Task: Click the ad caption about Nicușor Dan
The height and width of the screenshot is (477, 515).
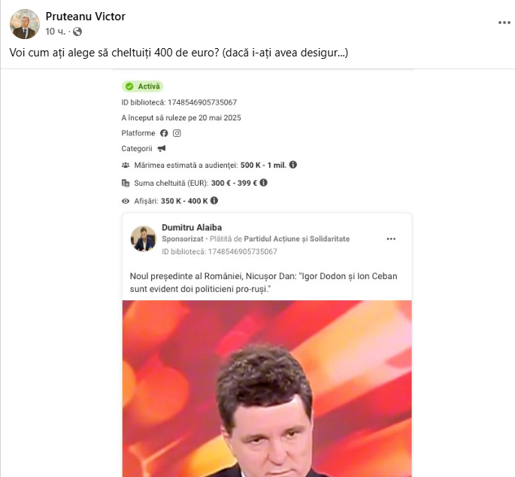Action: (263, 282)
